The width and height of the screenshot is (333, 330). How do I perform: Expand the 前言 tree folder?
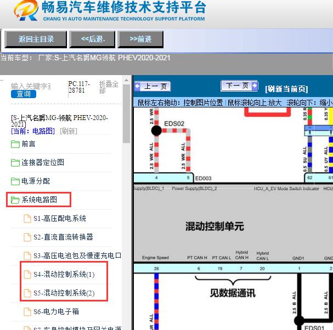coord(28,144)
